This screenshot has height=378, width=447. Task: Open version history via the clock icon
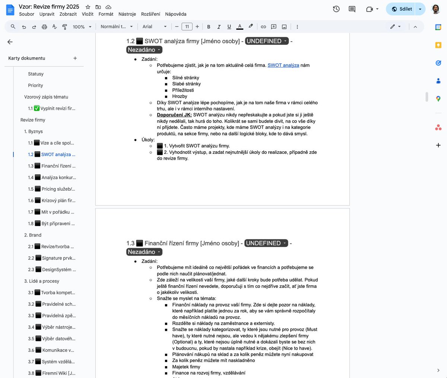pyautogui.click(x=336, y=9)
